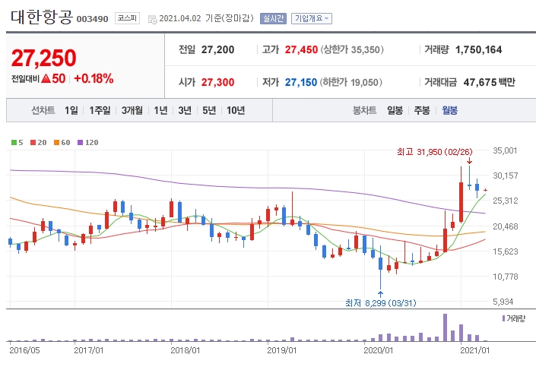Select the 1주일 line chart tab
The image size is (536, 370).
tap(100, 110)
